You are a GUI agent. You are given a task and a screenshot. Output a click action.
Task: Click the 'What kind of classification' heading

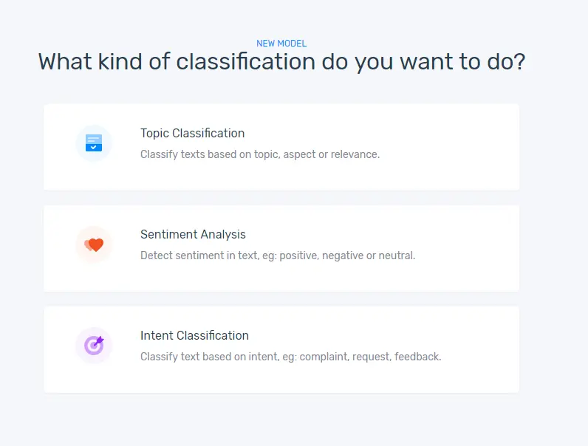(x=281, y=61)
